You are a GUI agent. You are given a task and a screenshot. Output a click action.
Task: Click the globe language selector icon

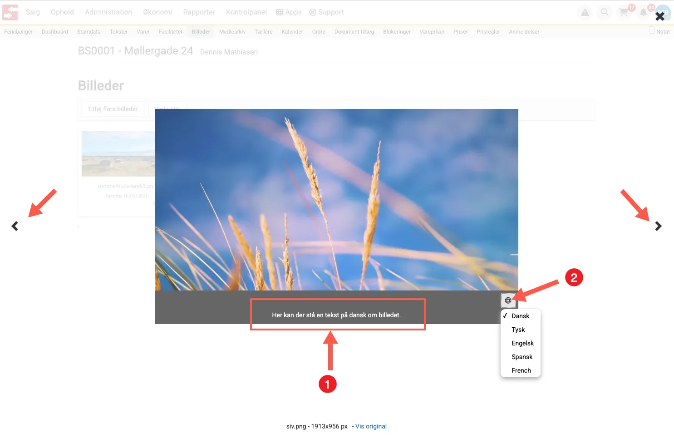point(508,300)
